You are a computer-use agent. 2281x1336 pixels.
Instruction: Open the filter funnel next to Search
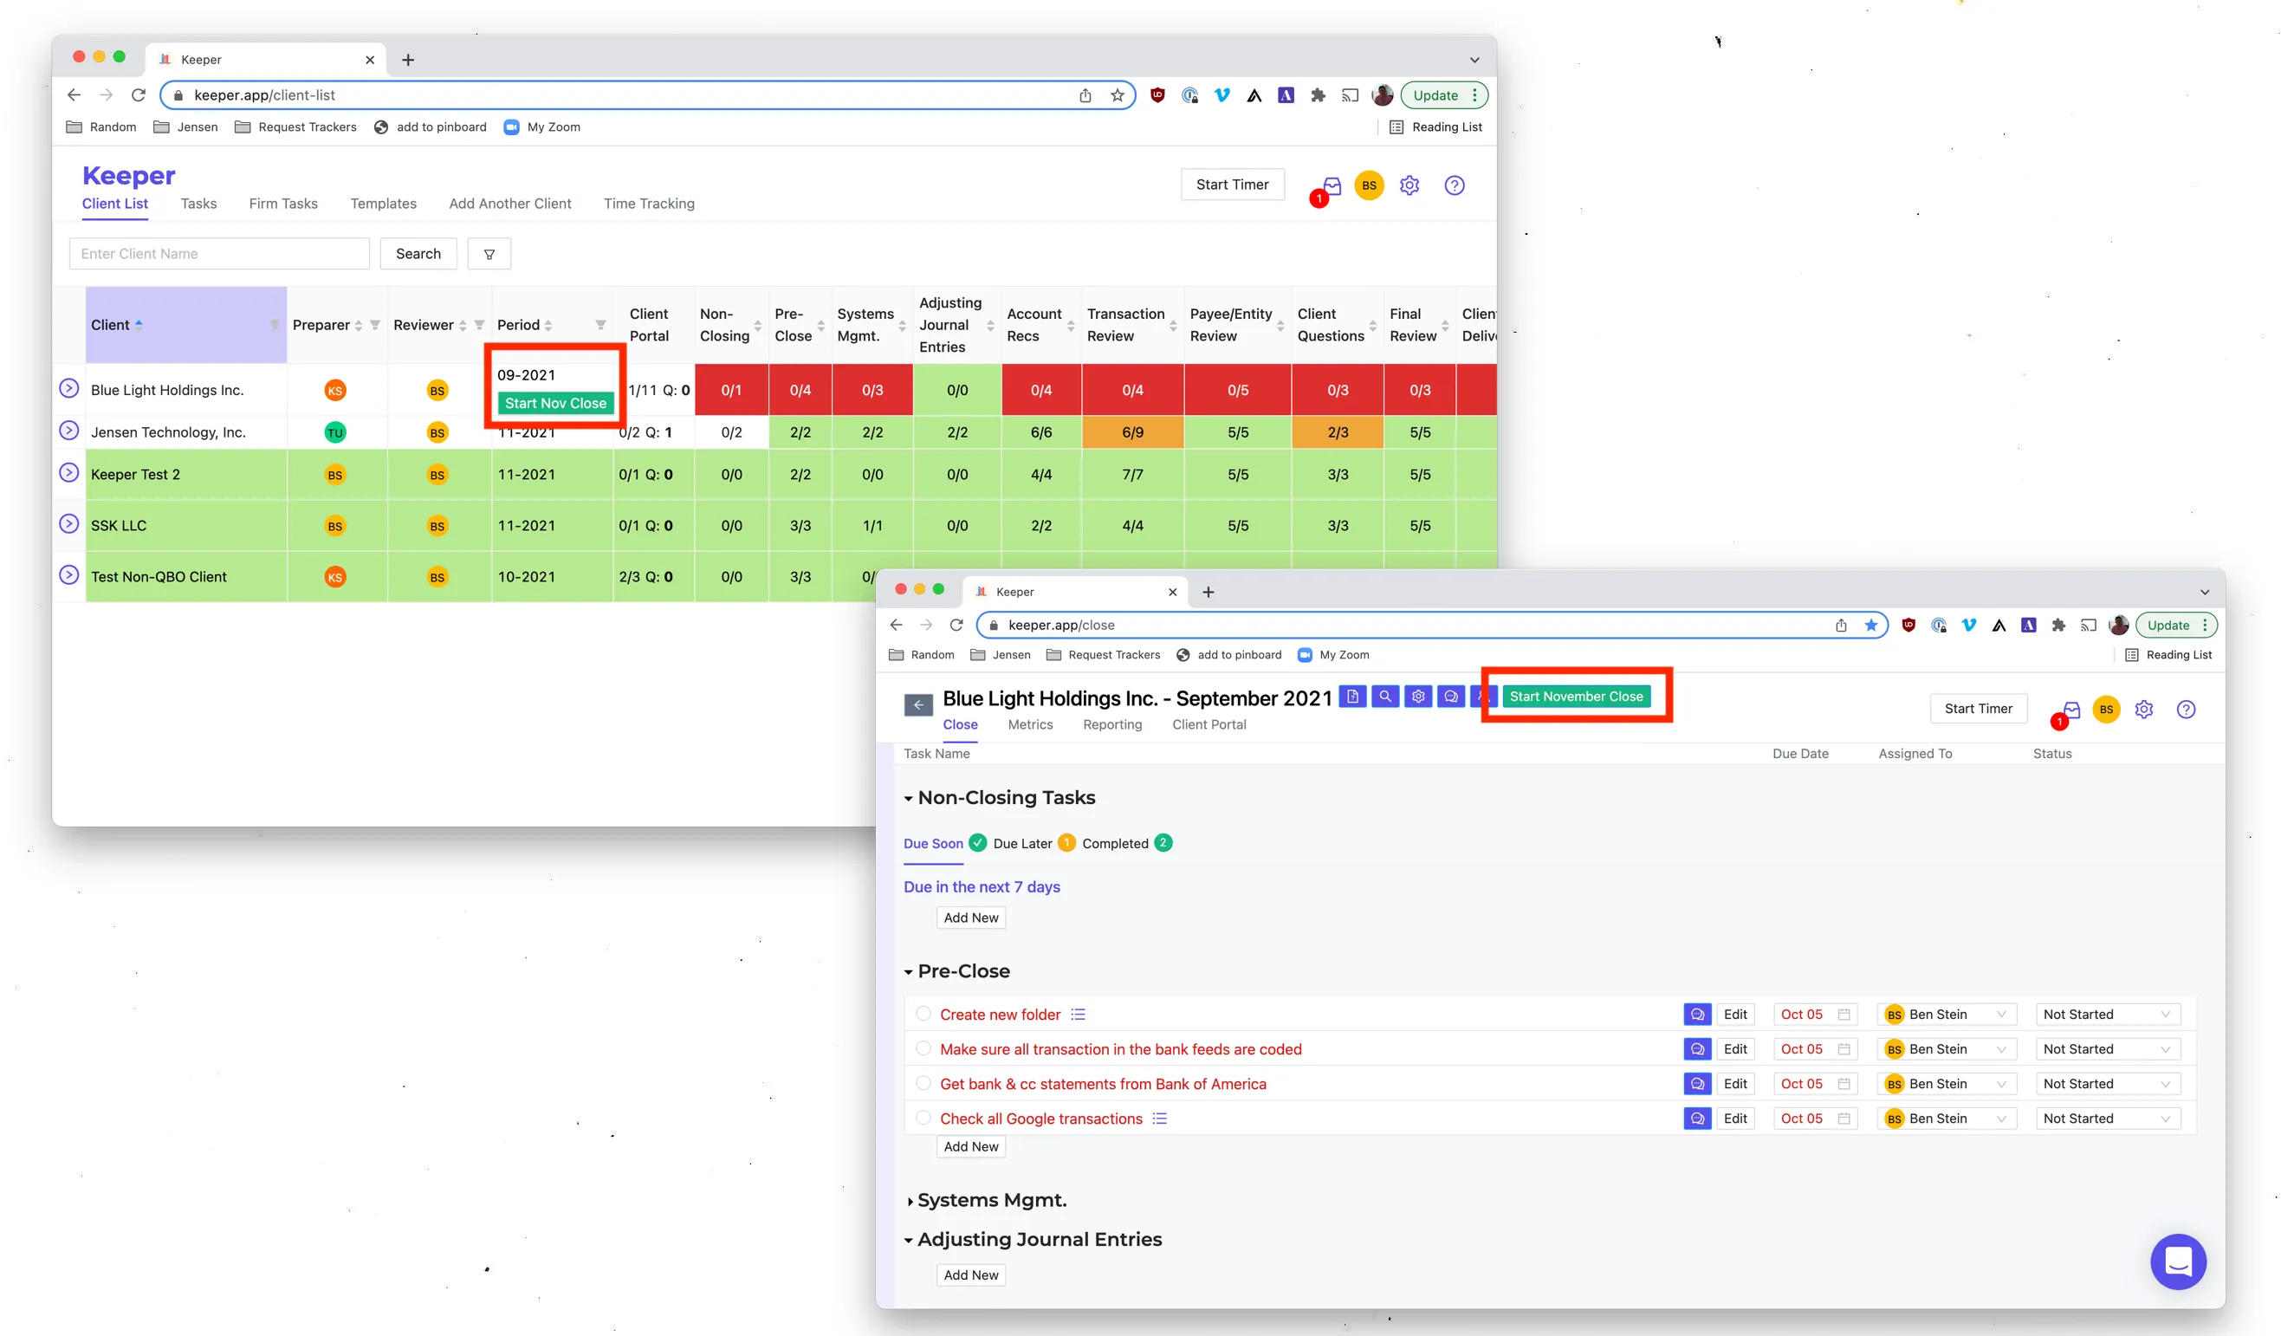(489, 255)
